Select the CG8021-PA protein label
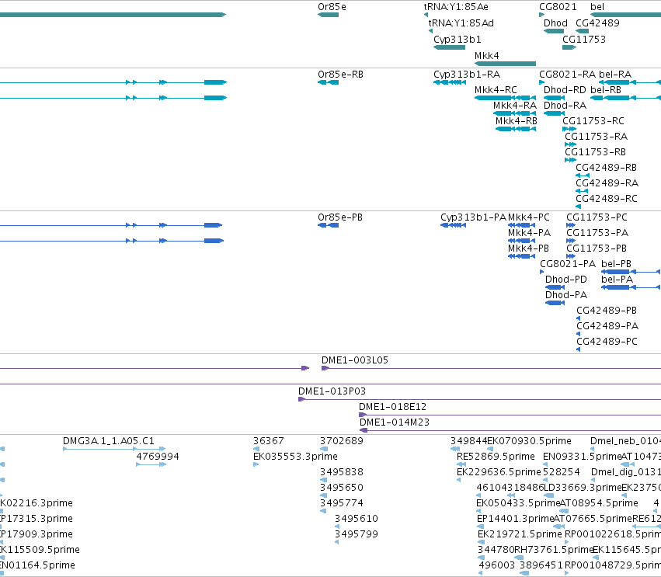Image resolution: width=661 pixels, height=577 pixels. point(568,265)
